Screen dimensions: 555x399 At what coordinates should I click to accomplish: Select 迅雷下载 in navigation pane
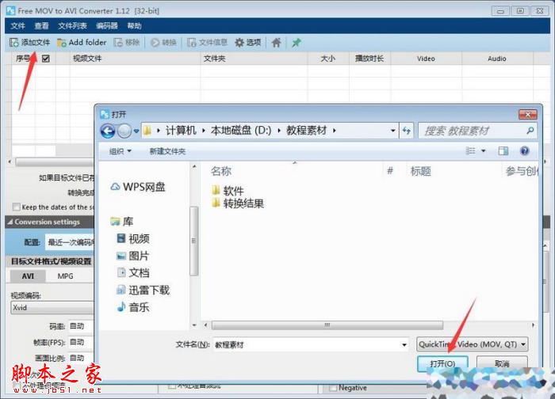coord(143,291)
